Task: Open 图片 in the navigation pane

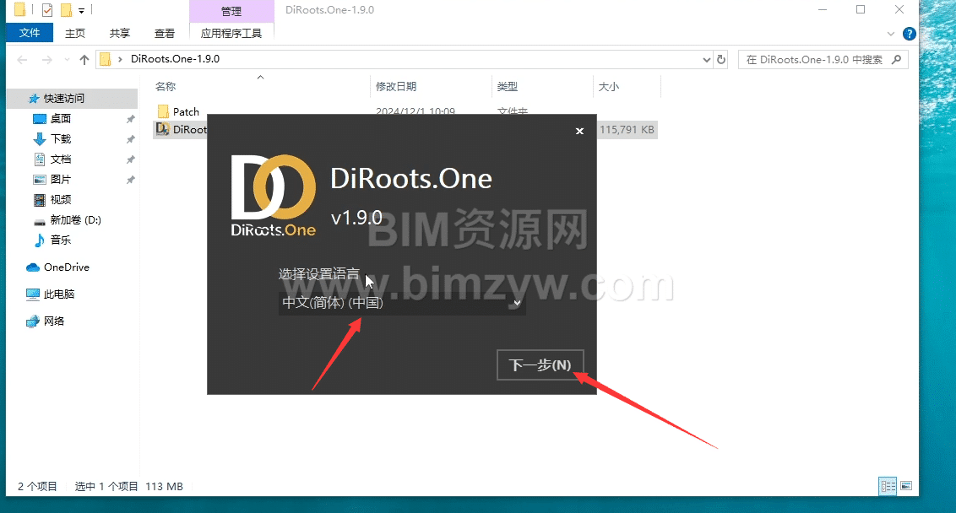Action: (x=60, y=179)
